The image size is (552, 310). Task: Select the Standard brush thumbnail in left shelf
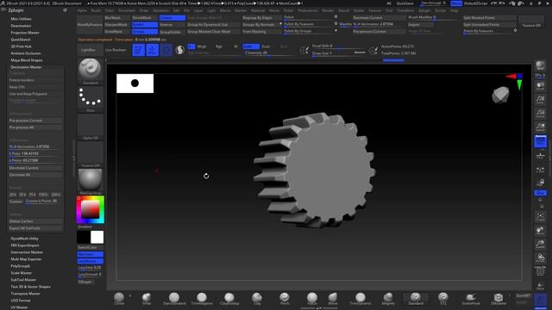(x=90, y=71)
